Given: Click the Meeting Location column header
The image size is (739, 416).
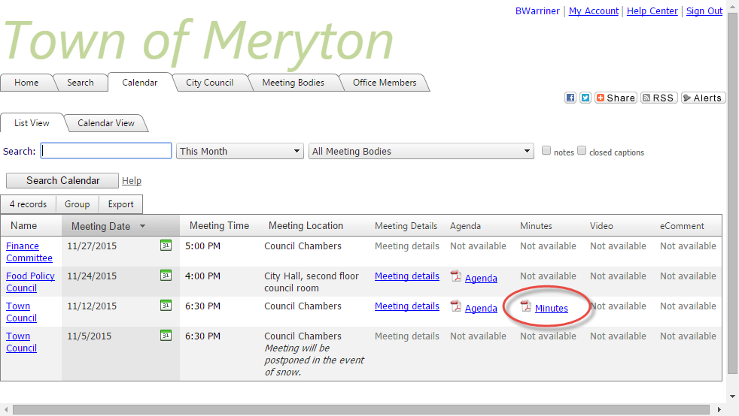Looking at the screenshot, I should (x=306, y=225).
